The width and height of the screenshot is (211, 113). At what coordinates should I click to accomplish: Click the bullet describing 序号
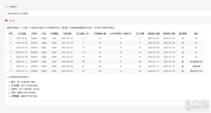(24, 82)
